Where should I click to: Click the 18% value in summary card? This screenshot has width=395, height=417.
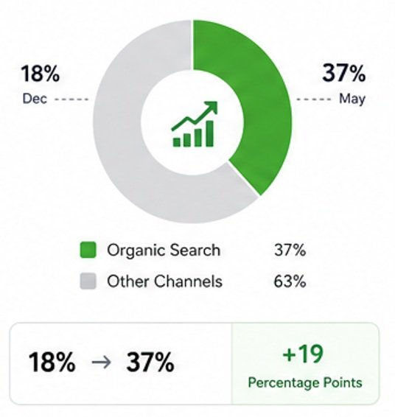click(x=52, y=362)
